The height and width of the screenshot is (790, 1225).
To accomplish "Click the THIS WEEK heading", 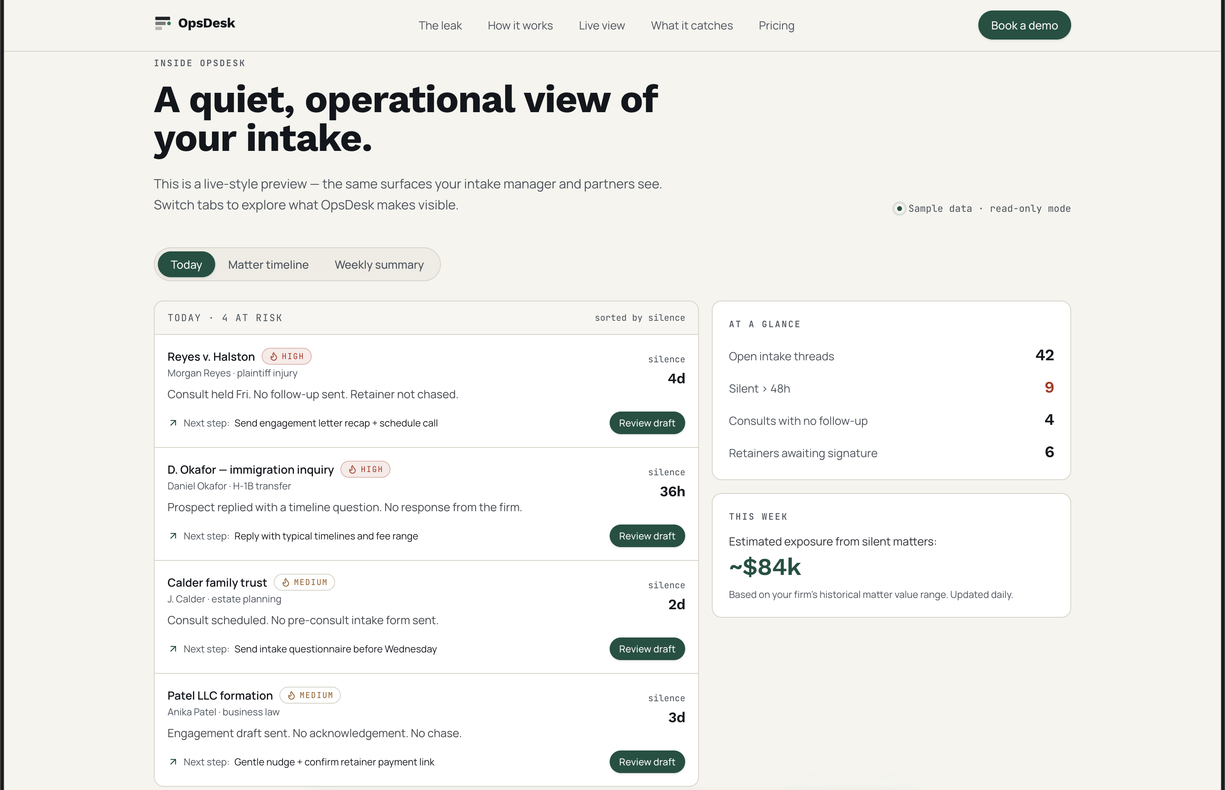I will pos(758,516).
